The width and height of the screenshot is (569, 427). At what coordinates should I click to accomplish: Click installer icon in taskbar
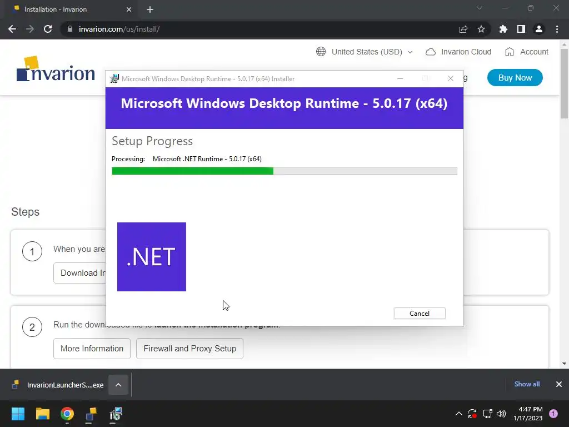(116, 414)
